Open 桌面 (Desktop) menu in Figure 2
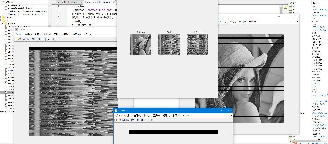Image resolution: width=328 pixels, height=144 pixels. 166,115
